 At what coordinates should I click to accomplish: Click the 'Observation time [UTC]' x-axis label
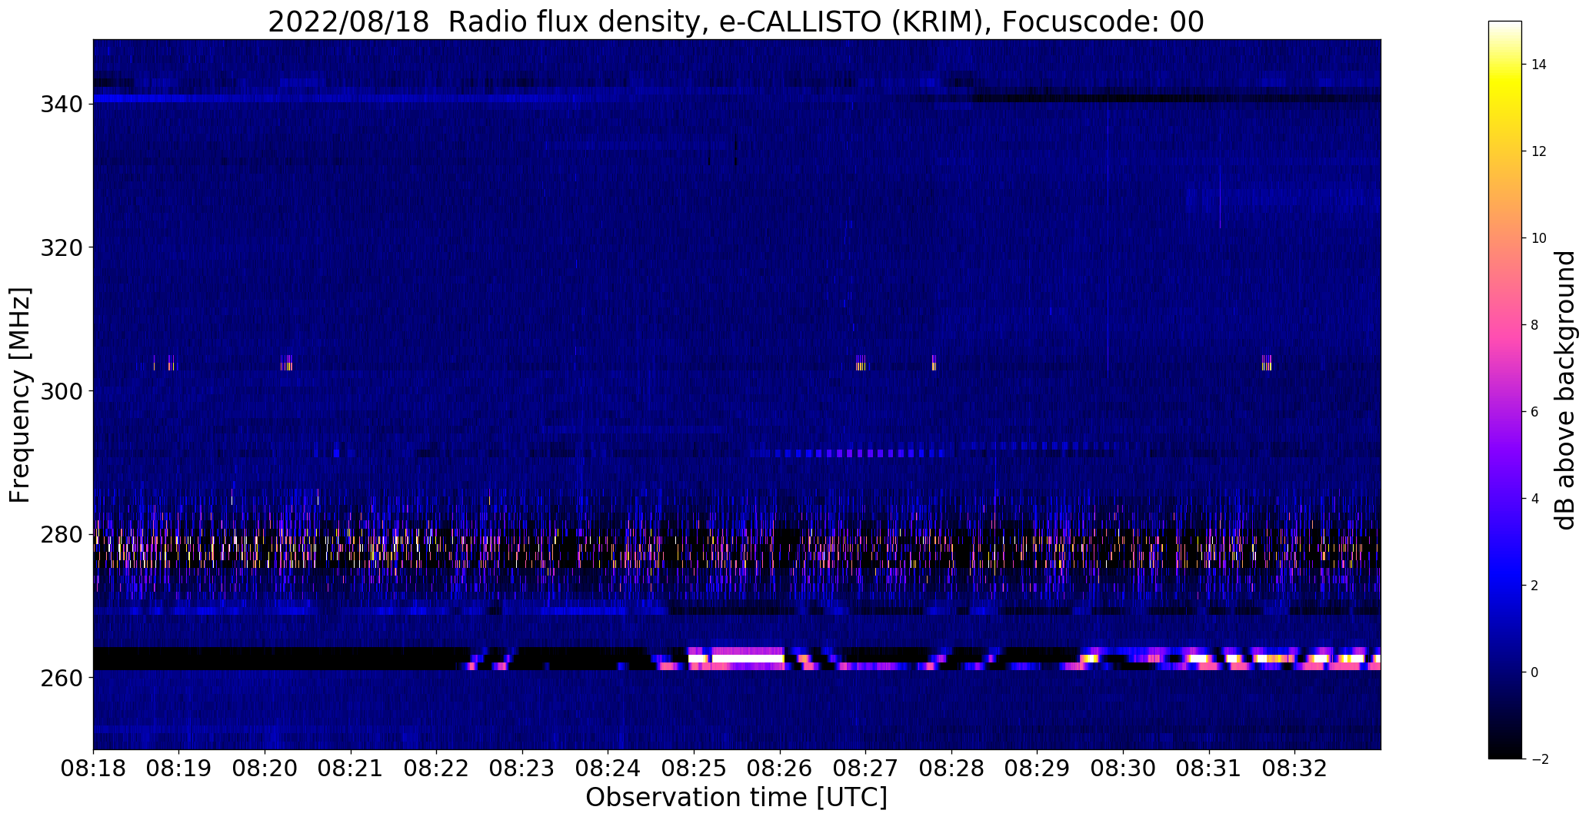click(x=736, y=798)
